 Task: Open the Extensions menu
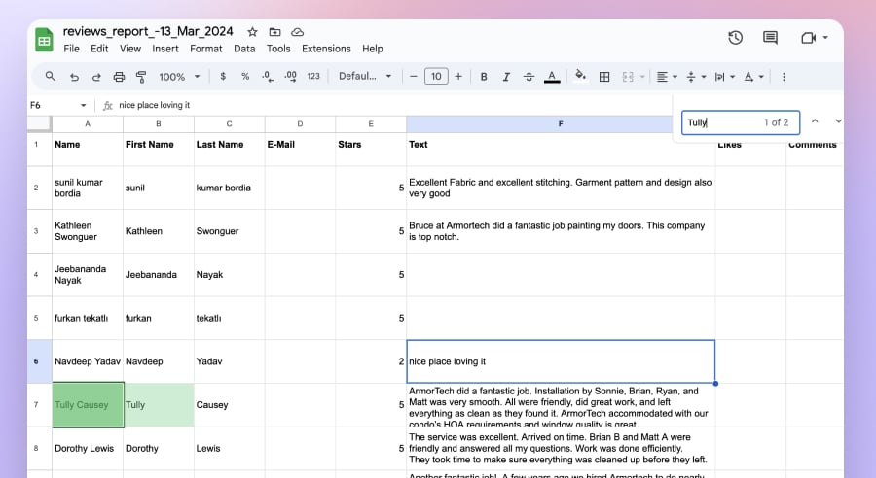tap(326, 49)
